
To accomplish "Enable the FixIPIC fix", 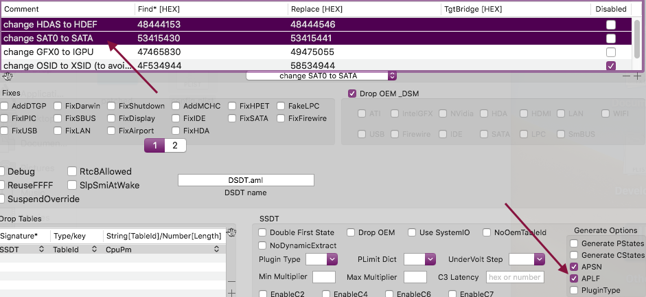I will [4, 118].
